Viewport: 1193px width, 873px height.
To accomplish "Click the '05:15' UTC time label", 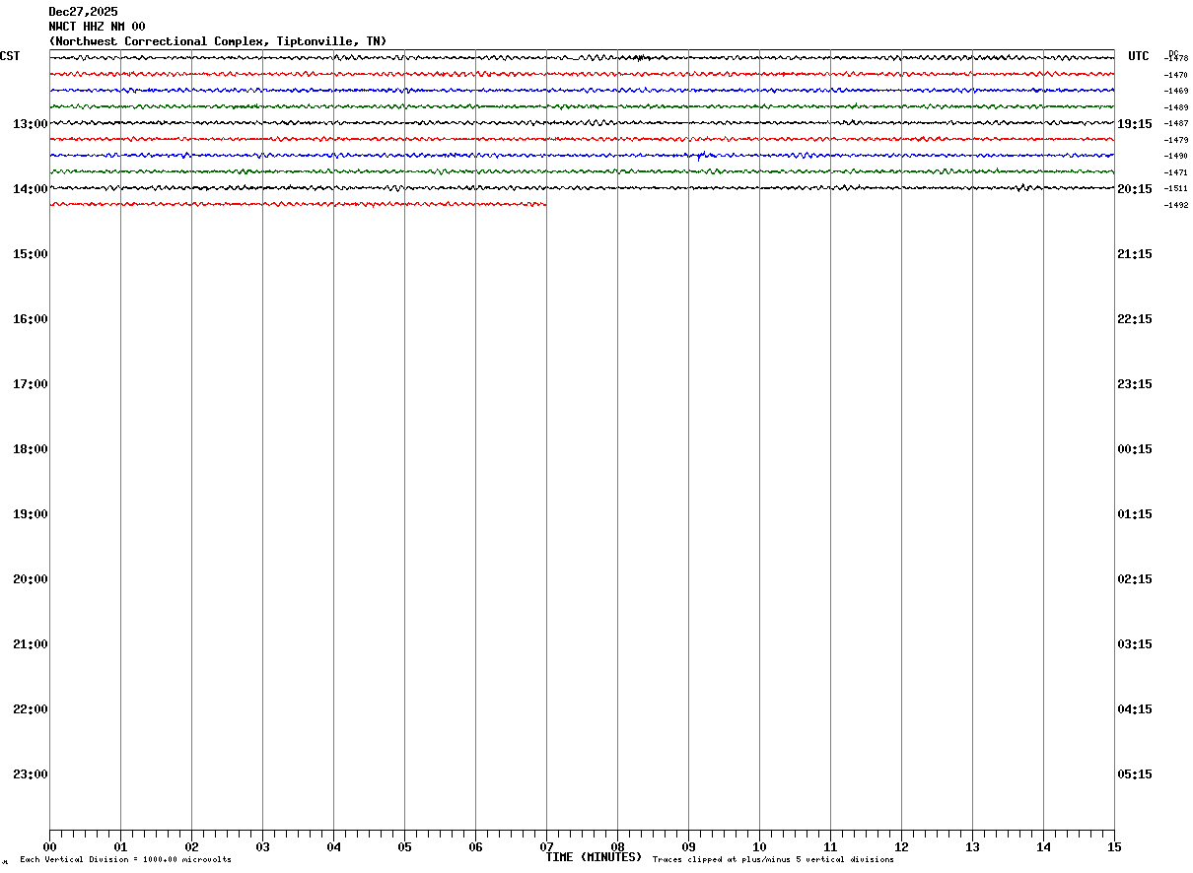I will [x=1135, y=774].
